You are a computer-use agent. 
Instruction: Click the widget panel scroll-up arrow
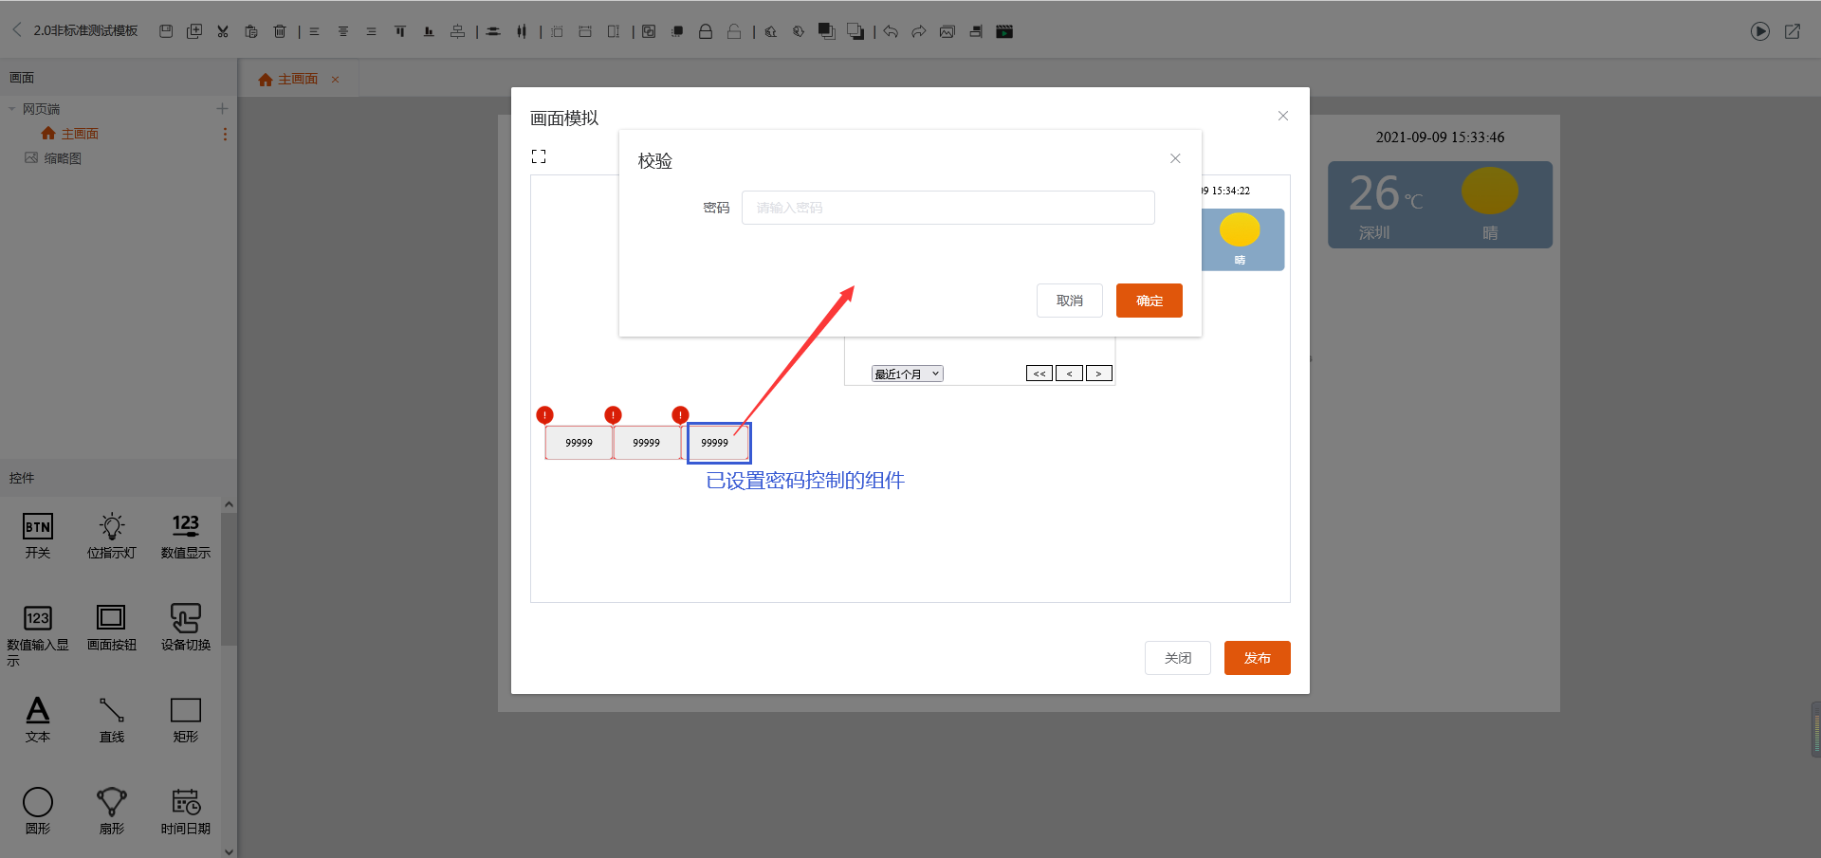pyautogui.click(x=229, y=505)
